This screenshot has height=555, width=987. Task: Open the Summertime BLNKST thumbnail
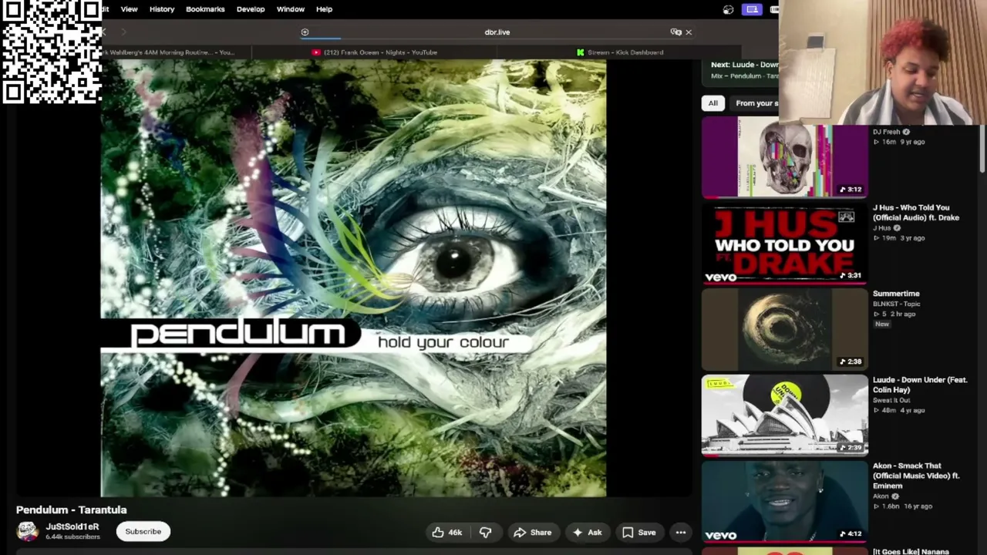(785, 330)
